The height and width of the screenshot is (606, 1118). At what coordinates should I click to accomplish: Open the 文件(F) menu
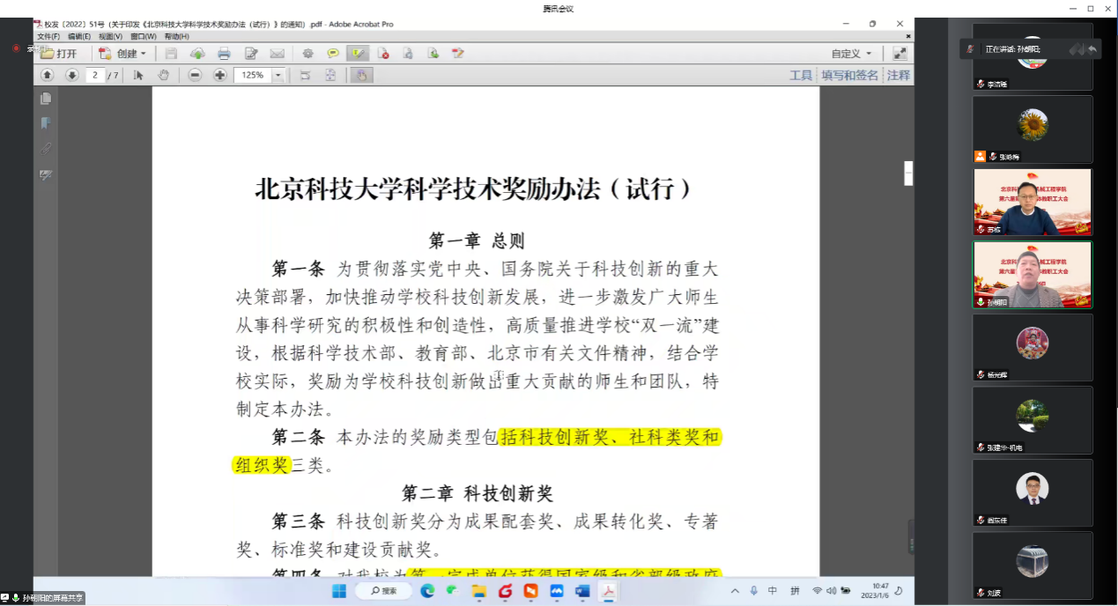pos(48,37)
